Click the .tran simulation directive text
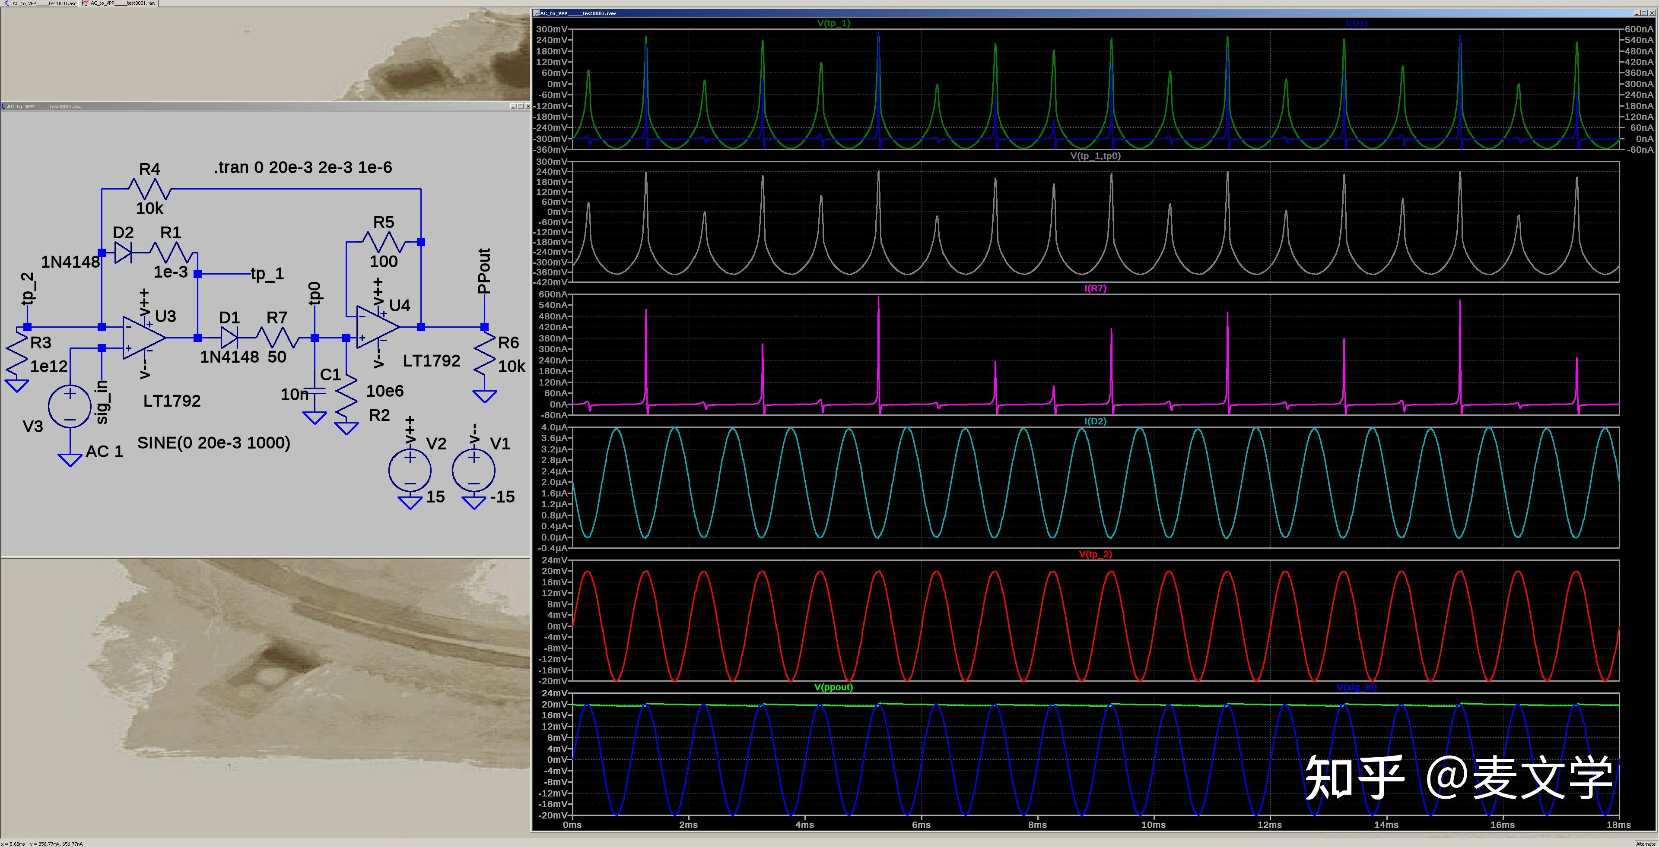 click(303, 168)
